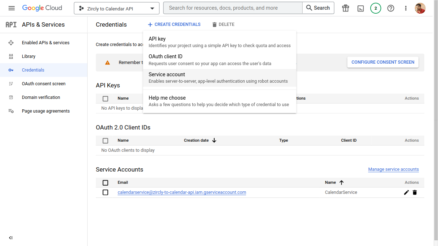
Task: Click the Configure Consent Screen button
Action: (383, 62)
